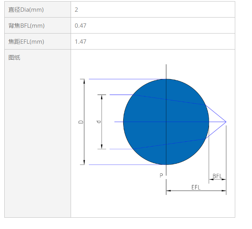Click the P label below the lens
Image resolution: width=252 pixels, height=229 pixels.
161,175
